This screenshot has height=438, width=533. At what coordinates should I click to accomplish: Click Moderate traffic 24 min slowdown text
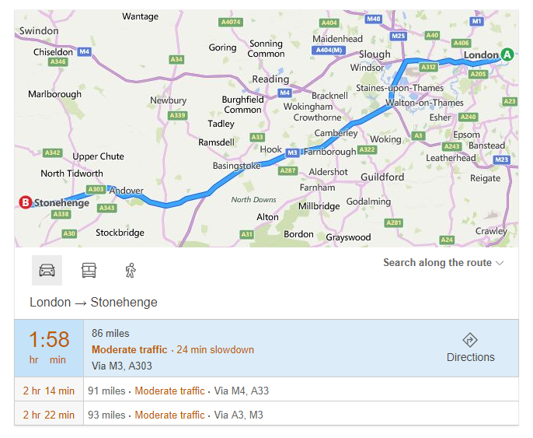tap(172, 349)
